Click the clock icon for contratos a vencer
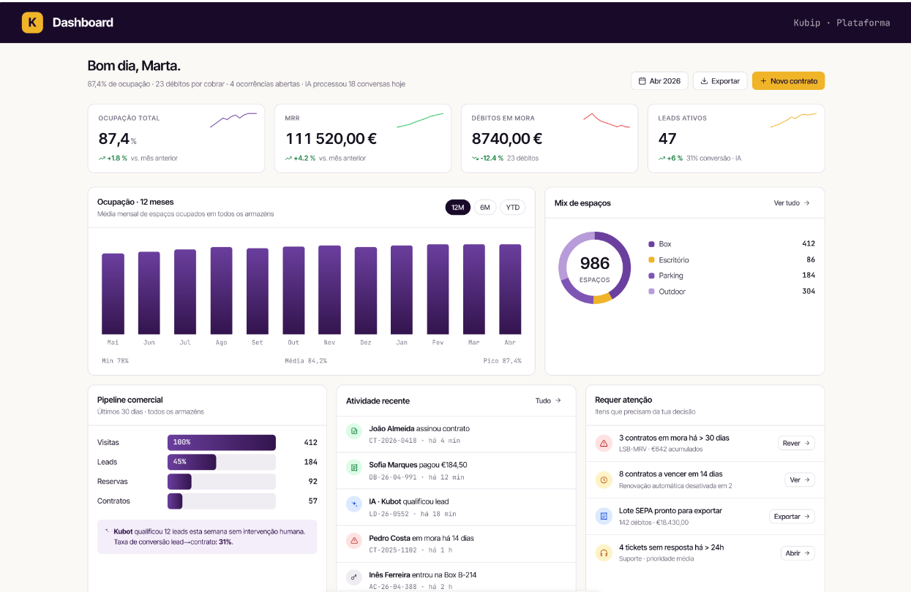This screenshot has height=592, width=911. [604, 479]
